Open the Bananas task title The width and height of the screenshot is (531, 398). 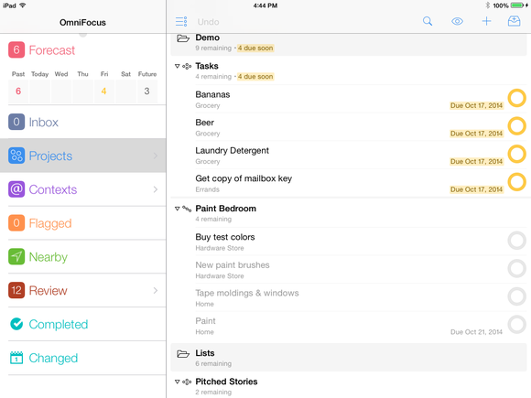pyautogui.click(x=212, y=94)
